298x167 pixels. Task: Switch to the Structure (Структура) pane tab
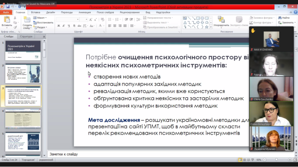coord(26,37)
